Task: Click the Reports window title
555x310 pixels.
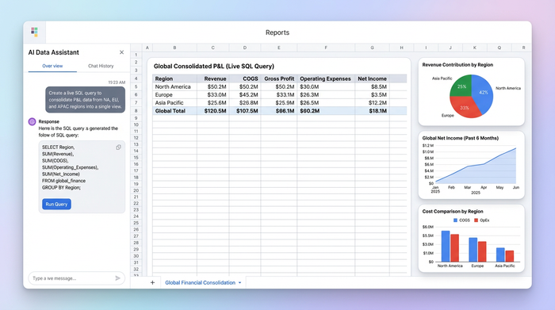Action: [277, 33]
